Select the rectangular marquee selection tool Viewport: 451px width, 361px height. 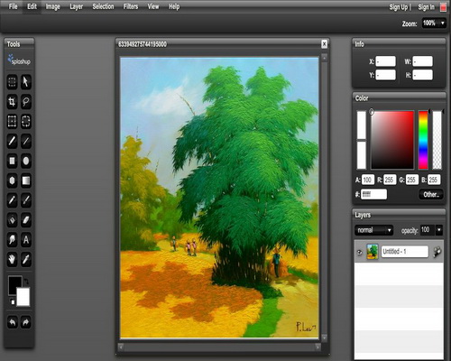point(12,82)
